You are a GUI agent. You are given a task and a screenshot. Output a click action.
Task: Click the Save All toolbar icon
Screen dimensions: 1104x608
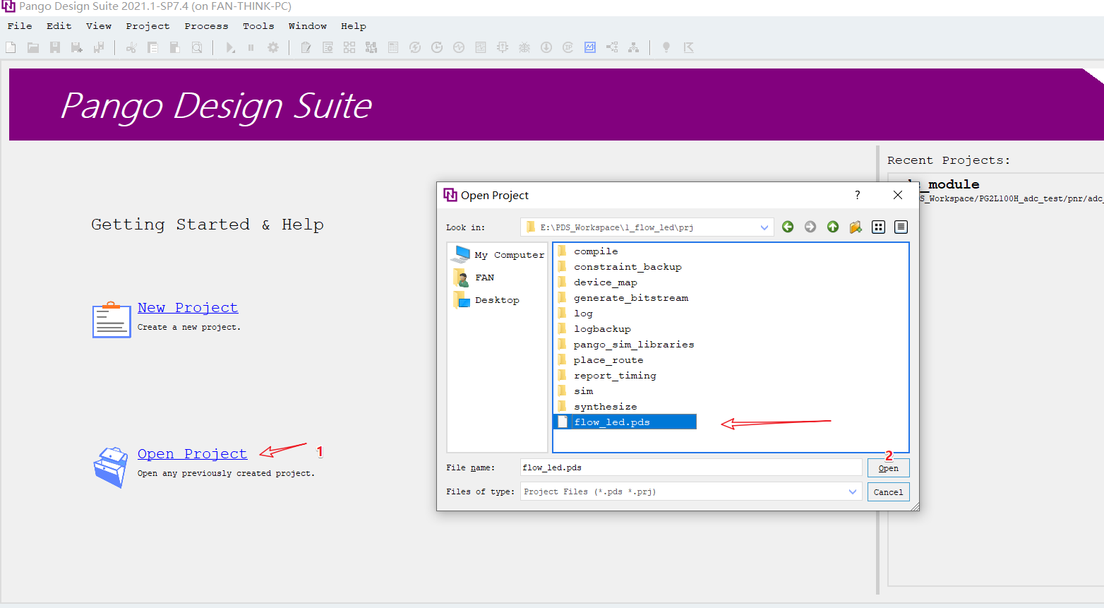(99, 47)
